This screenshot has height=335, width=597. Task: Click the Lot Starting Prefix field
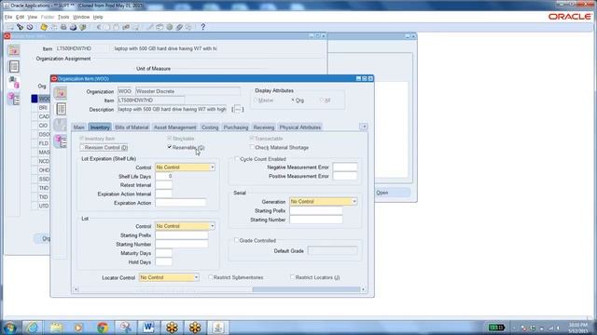(182, 235)
